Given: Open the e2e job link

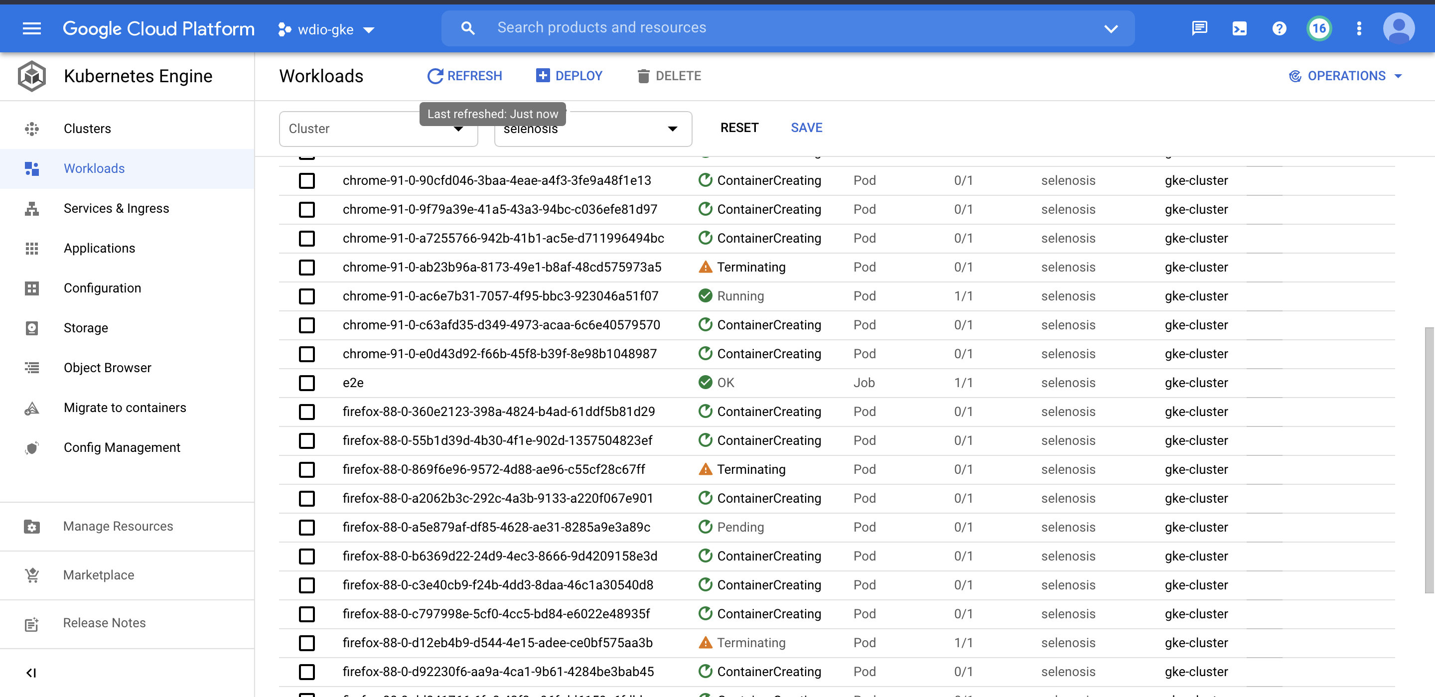Looking at the screenshot, I should (353, 383).
